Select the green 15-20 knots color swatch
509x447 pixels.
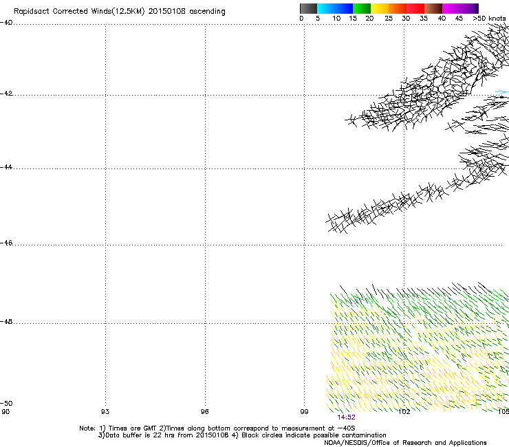point(362,8)
